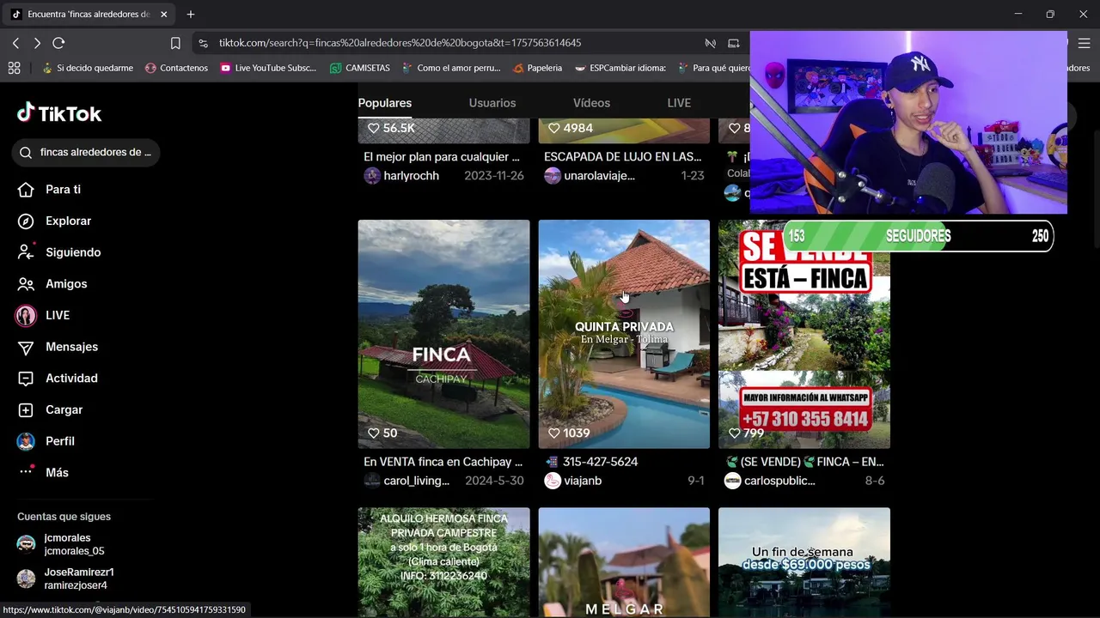This screenshot has height=618, width=1100.
Task: Click carlospublic avatar icon
Action: (733, 481)
